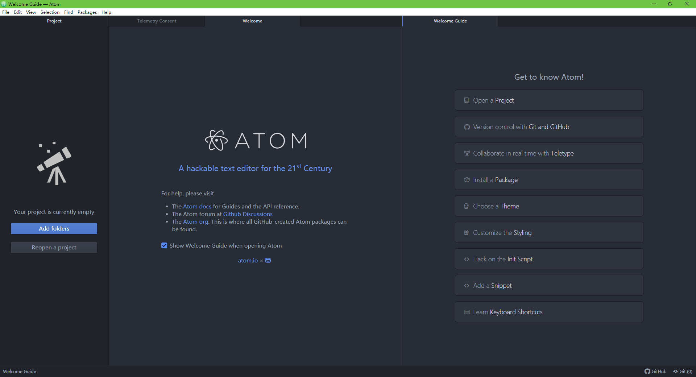Click the 'For help, please visit' text
Image resolution: width=696 pixels, height=377 pixels.
coord(187,194)
